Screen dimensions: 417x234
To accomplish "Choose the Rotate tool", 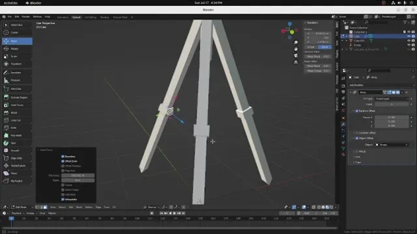I will point(17,49).
